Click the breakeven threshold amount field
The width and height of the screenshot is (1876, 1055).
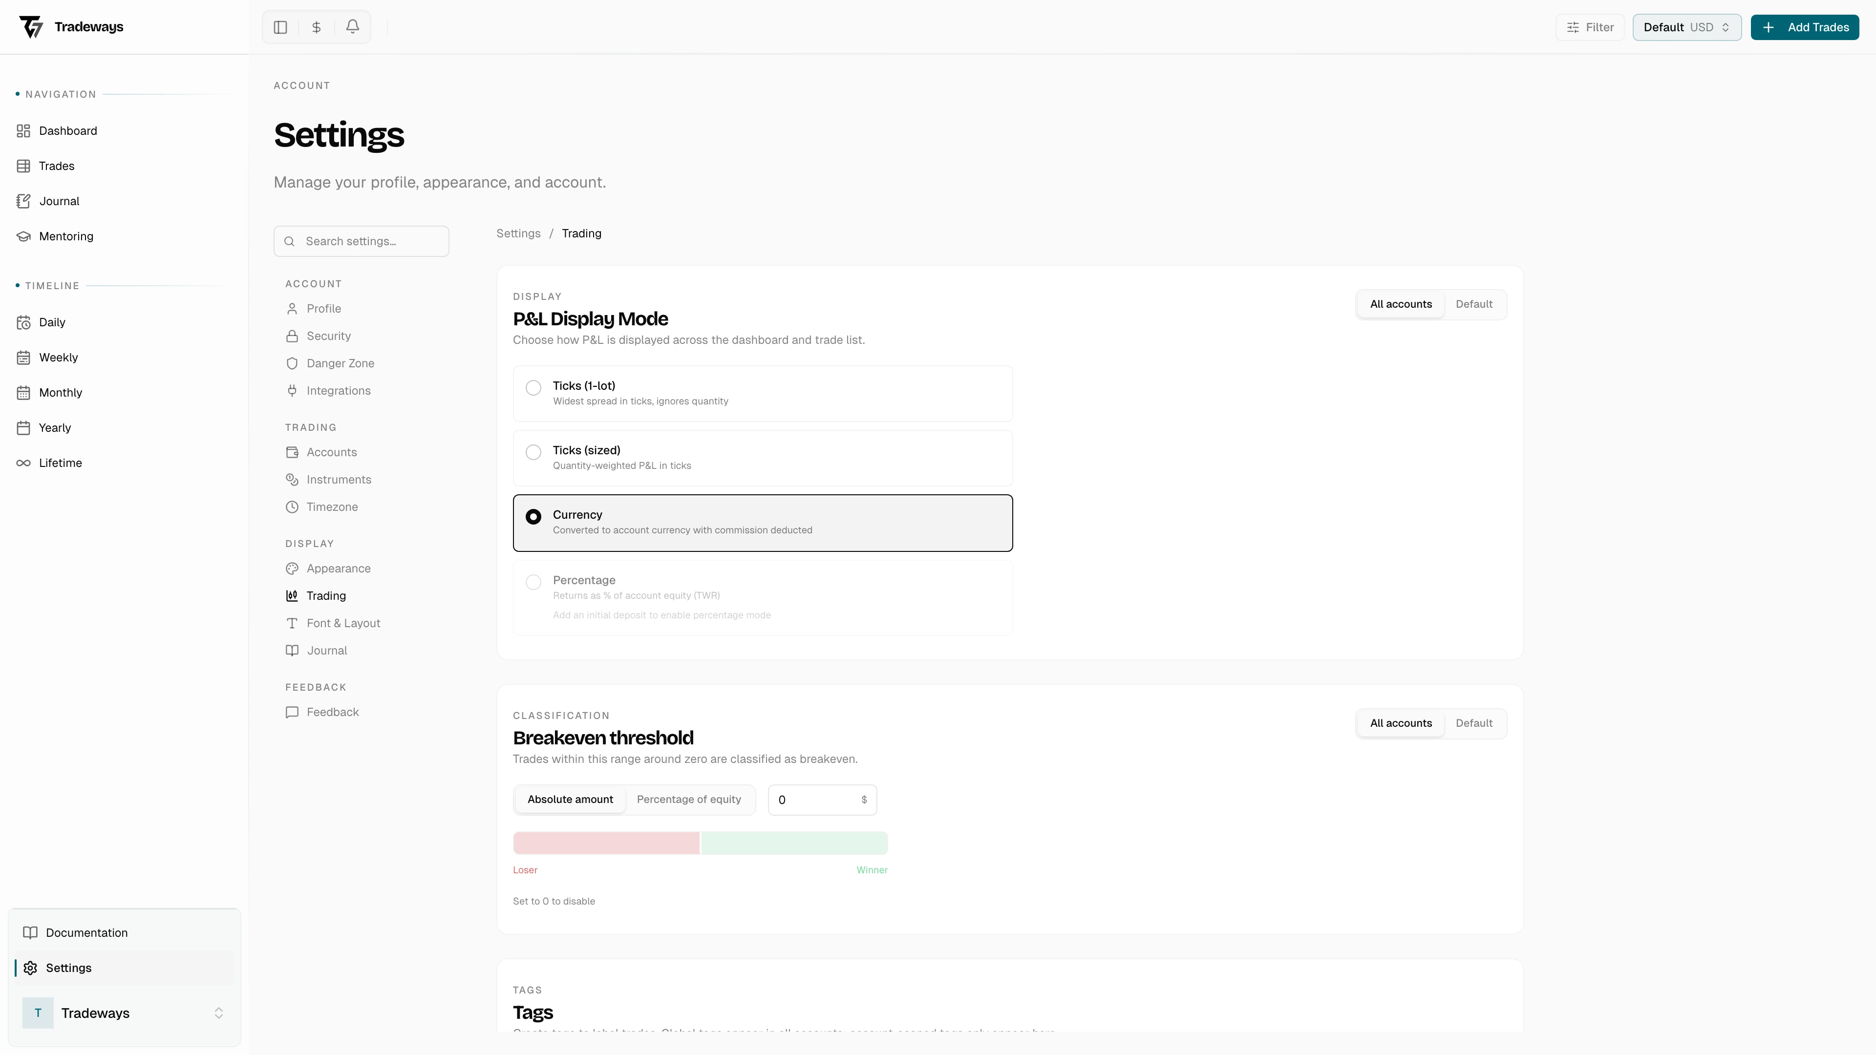pyautogui.click(x=821, y=799)
